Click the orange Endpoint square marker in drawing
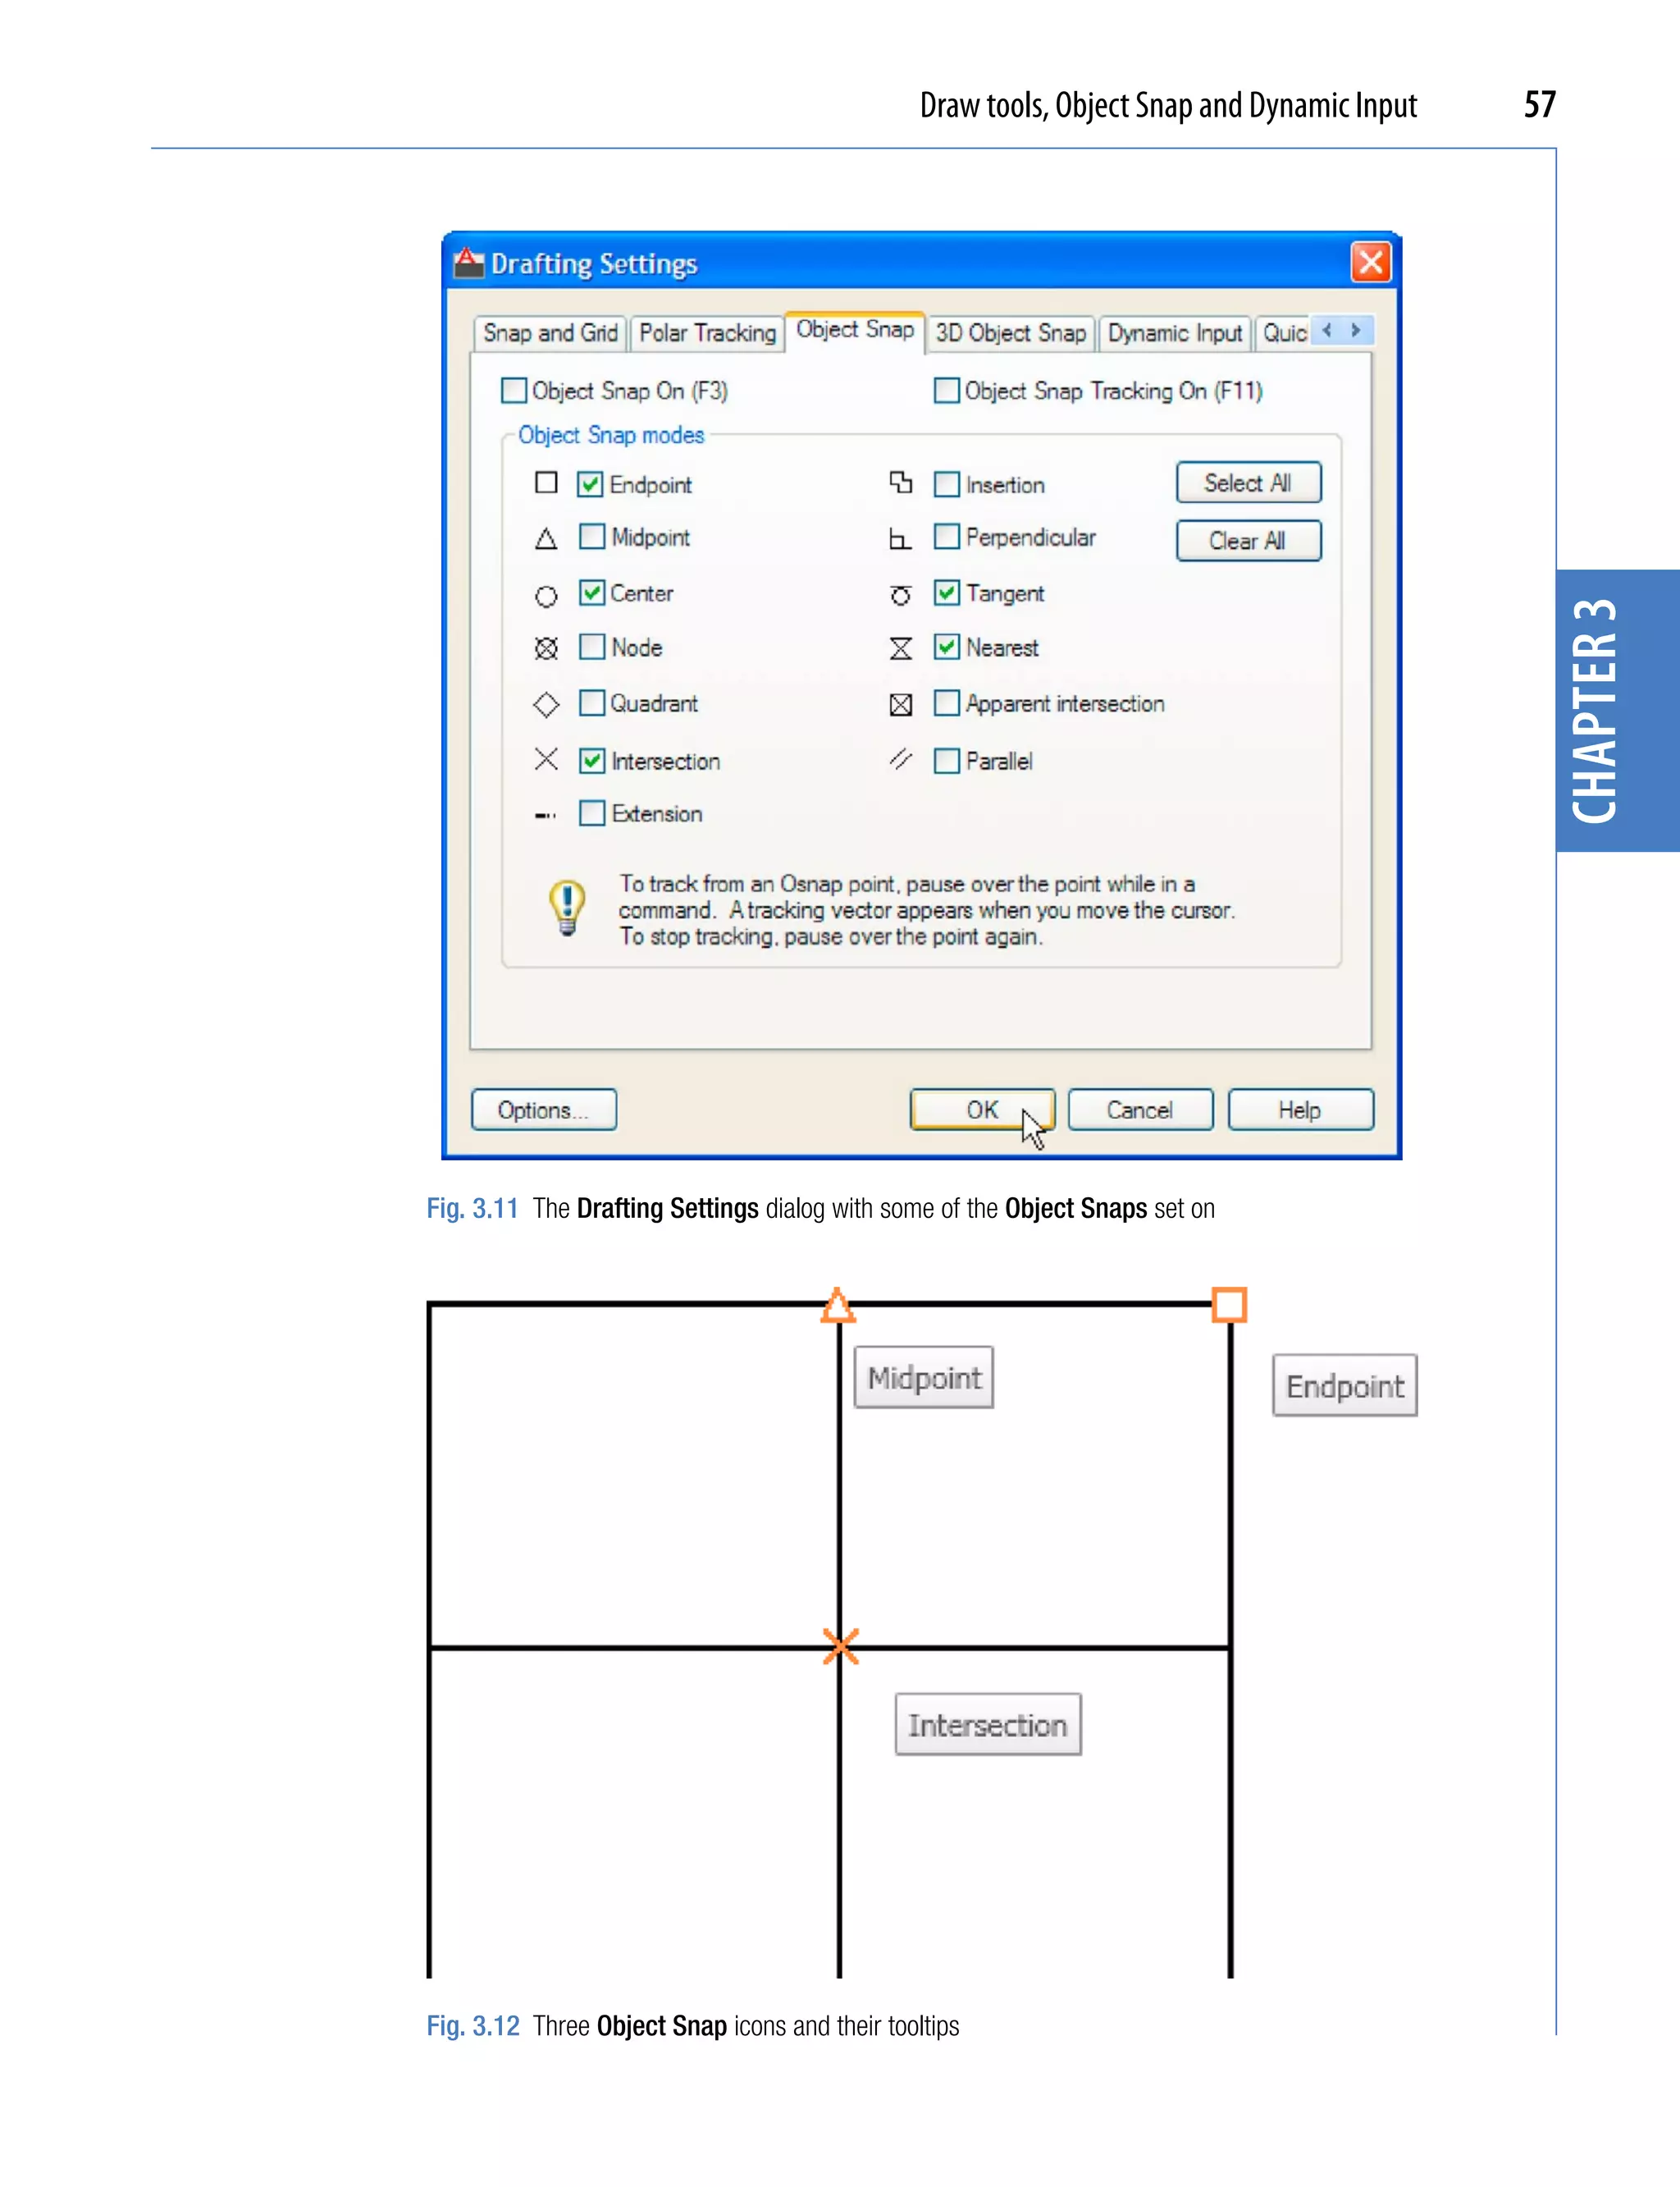1680x2187 pixels. point(1229,1305)
